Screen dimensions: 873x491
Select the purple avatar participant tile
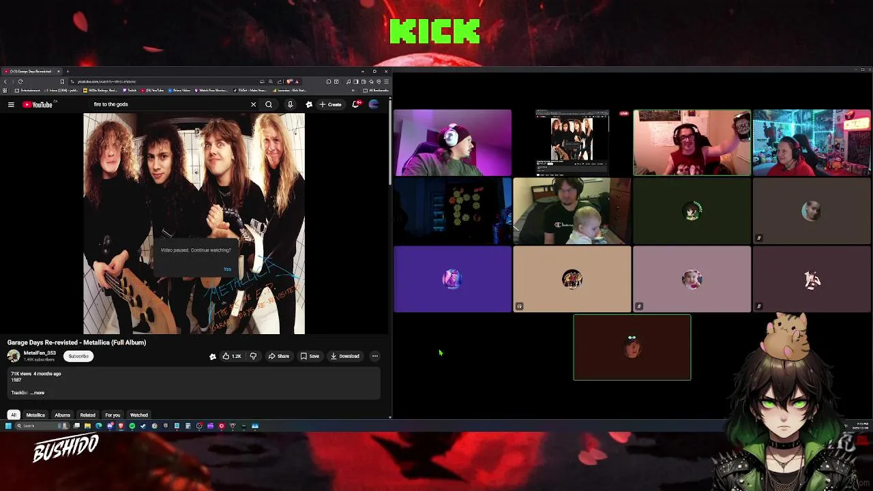452,279
